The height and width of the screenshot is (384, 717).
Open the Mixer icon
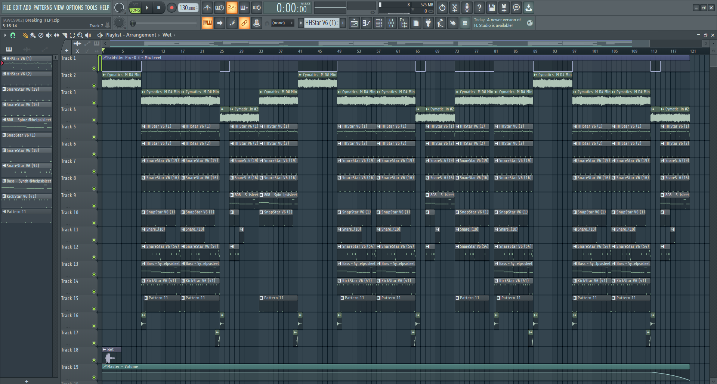(391, 23)
